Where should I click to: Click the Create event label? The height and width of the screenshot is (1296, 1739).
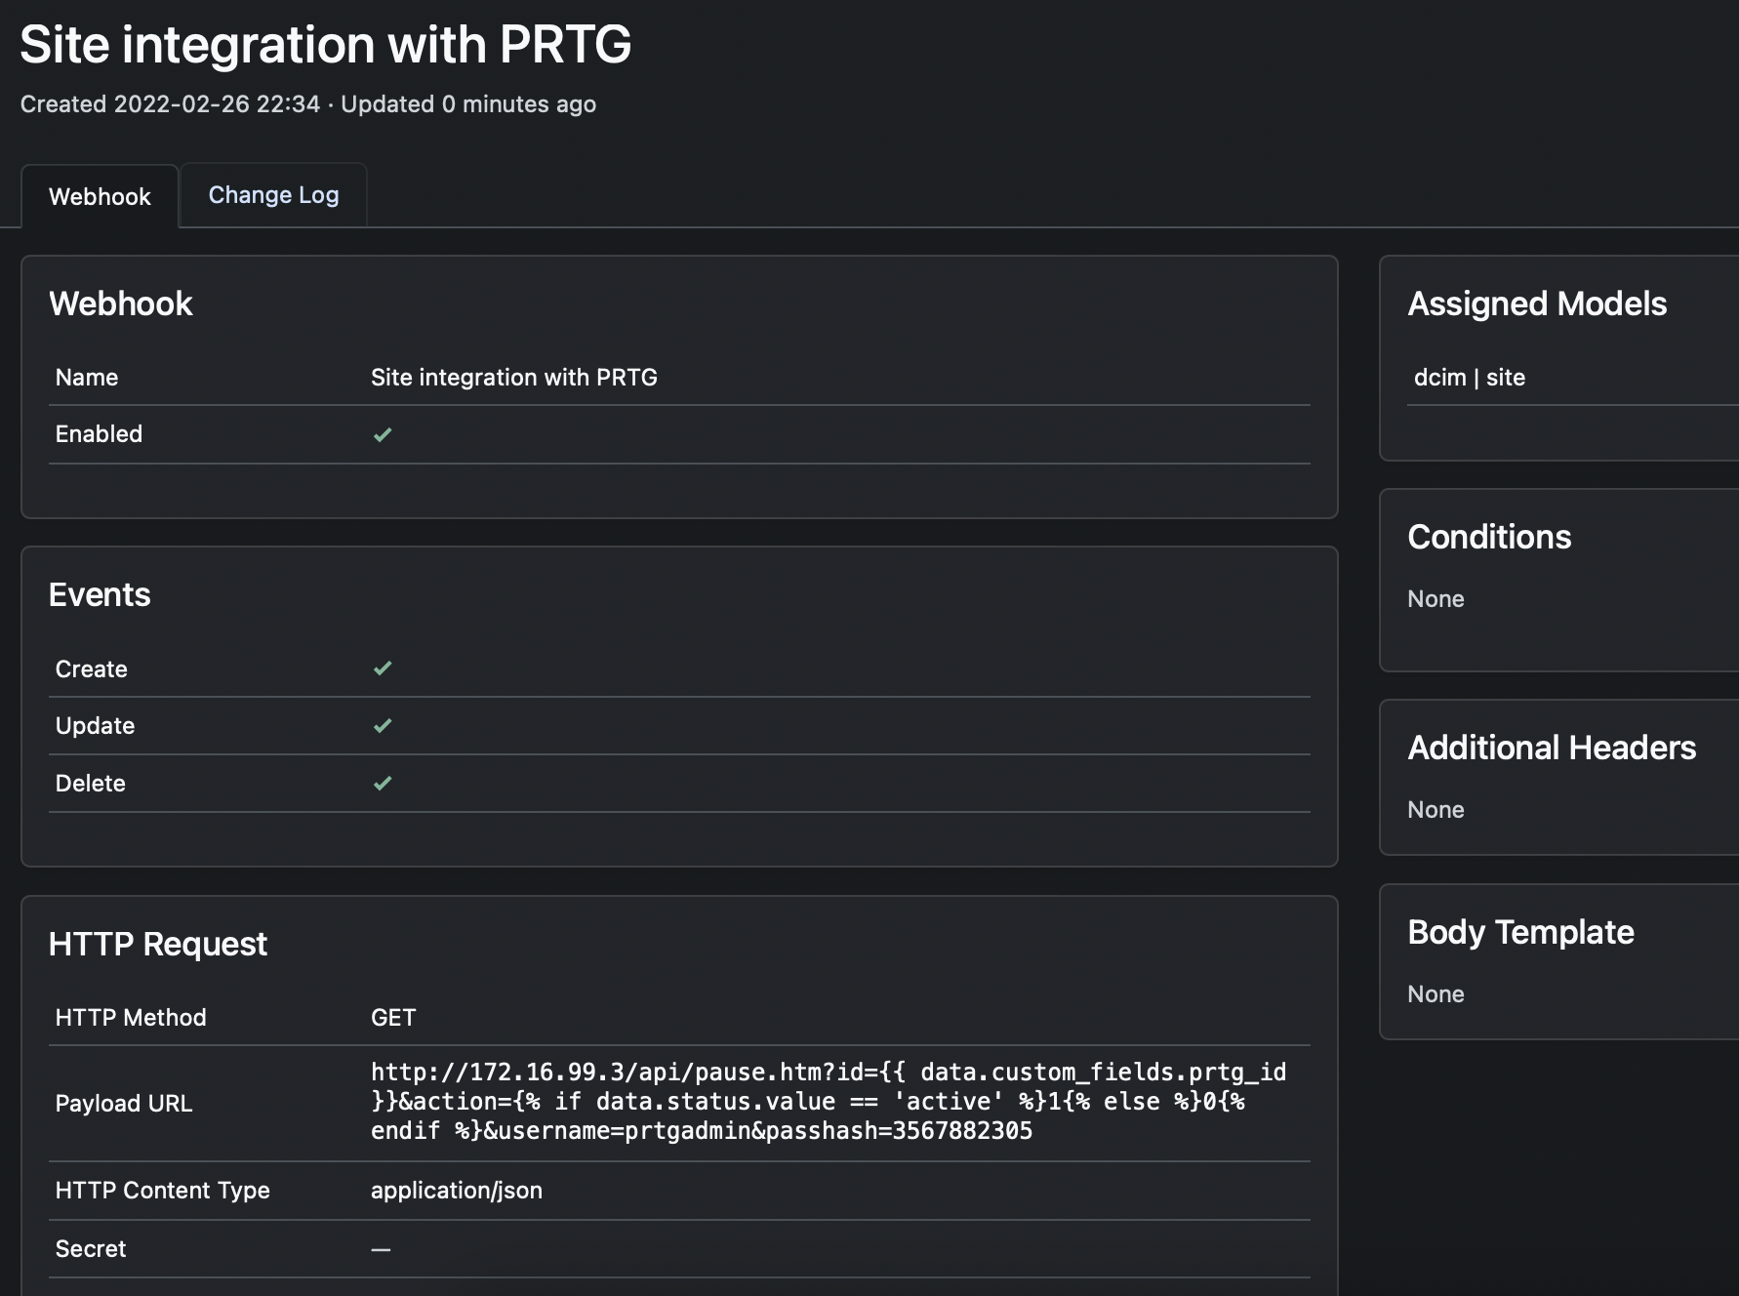coord(92,669)
